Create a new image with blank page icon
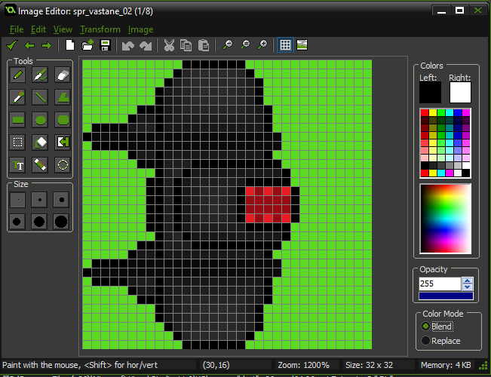Image resolution: width=491 pixels, height=377 pixels. point(70,45)
